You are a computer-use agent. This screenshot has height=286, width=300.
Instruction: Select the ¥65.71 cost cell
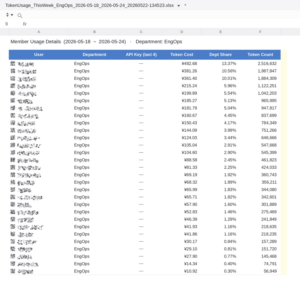pyautogui.click(x=182, y=197)
